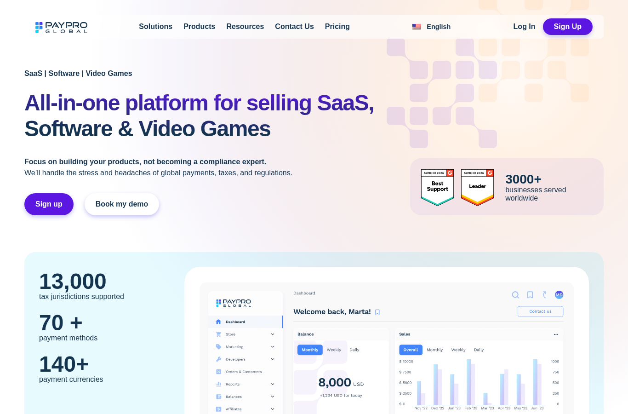This screenshot has height=414, width=628.
Task: Click the Contact us button in the dashboard
Action: 540,311
